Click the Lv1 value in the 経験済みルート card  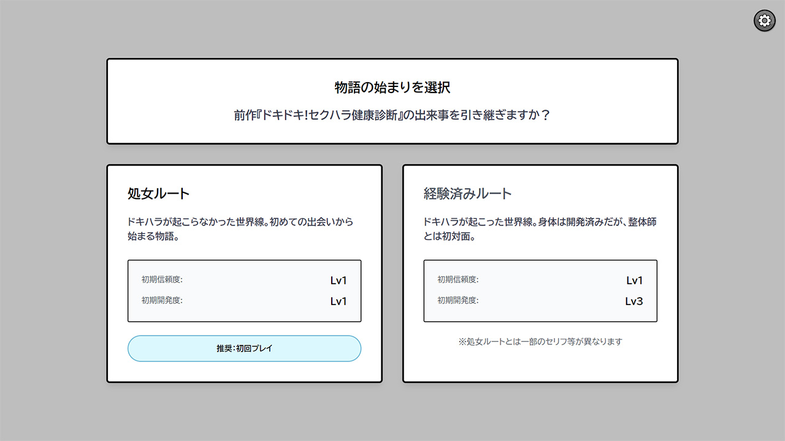point(634,281)
